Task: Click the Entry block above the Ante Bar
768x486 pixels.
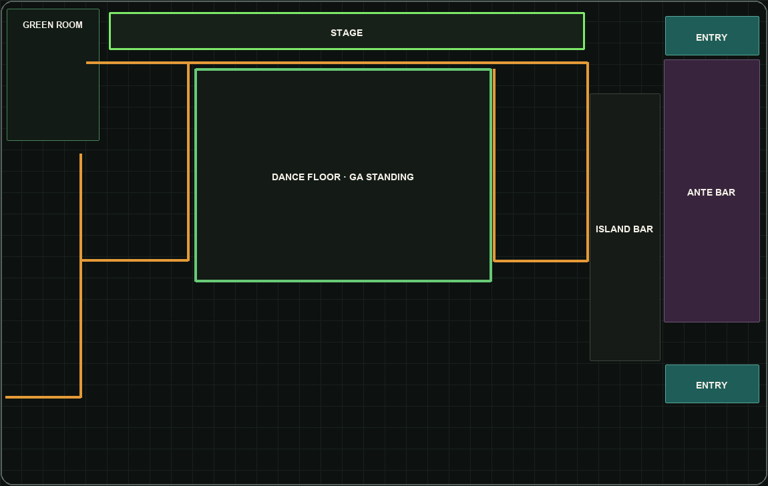Action: tap(712, 36)
